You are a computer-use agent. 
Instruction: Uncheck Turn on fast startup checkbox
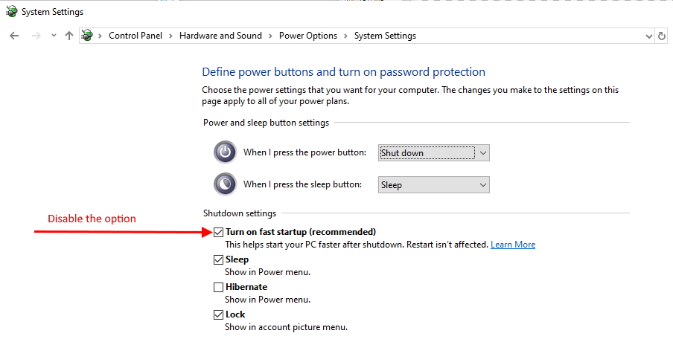tap(218, 232)
